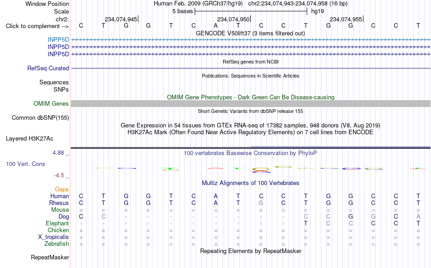This screenshot has height=268, width=431.
Task: Select the Dog species row label
Action: [x=64, y=217]
